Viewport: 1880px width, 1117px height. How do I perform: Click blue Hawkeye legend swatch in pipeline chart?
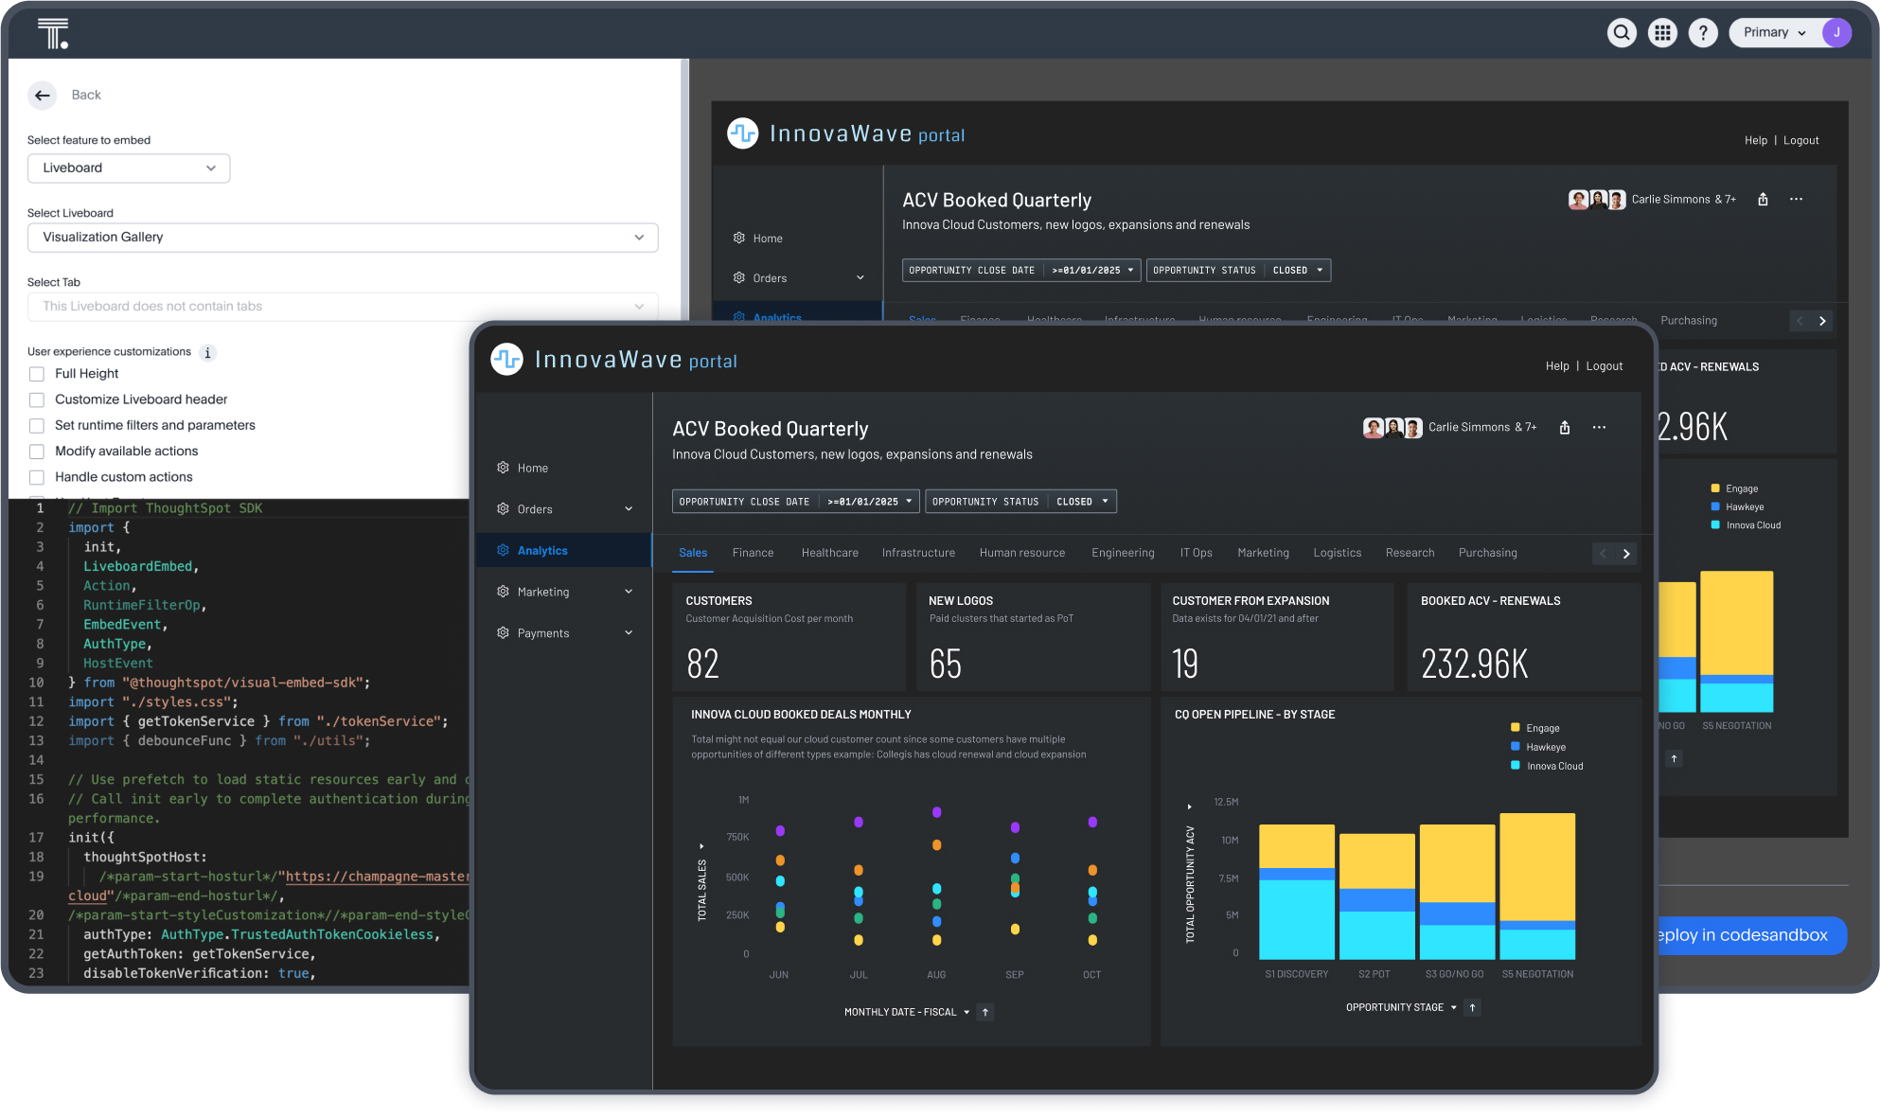click(1516, 747)
